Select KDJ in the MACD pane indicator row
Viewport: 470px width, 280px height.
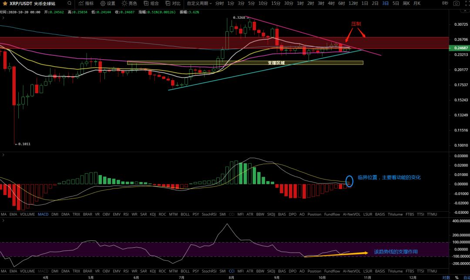pyautogui.click(x=153, y=214)
